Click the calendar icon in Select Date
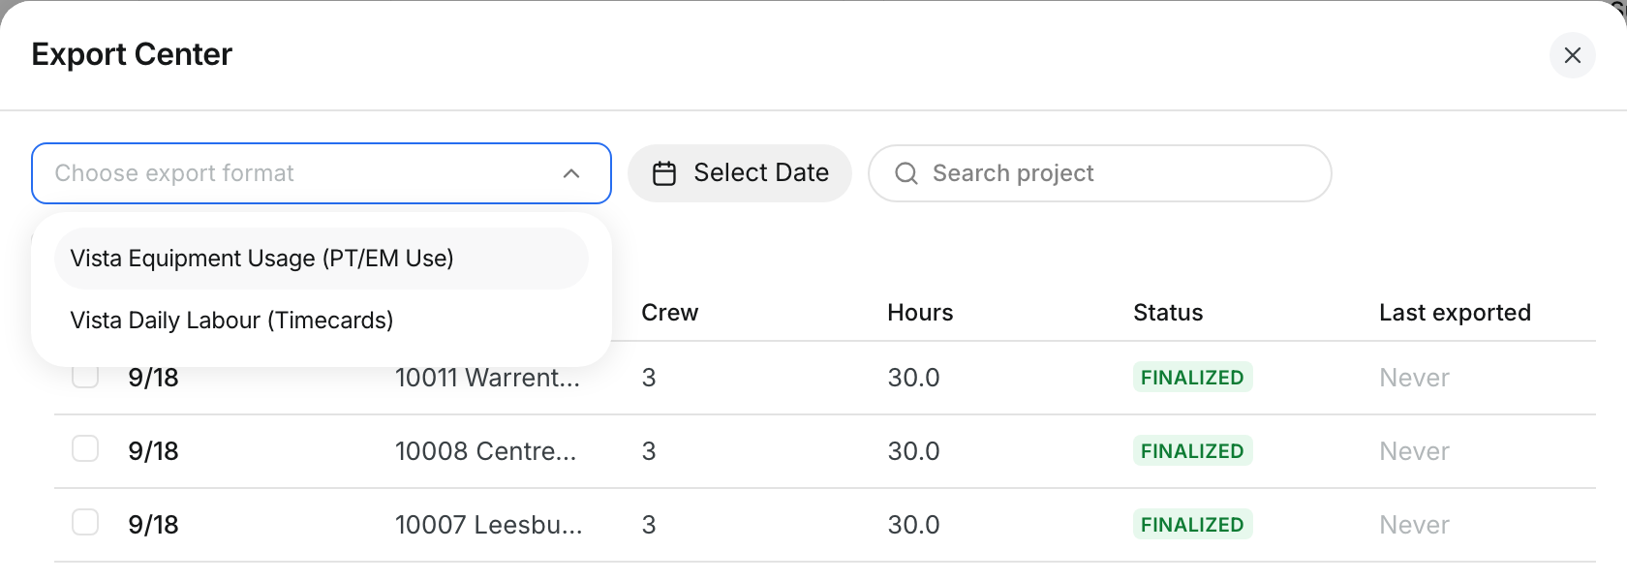Screen dimensions: 1627x581 coord(664,173)
